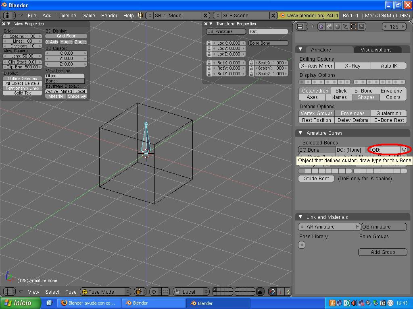Toggle X-Axis Mirror editing option
This screenshot has height=309, width=413.
[x=317, y=66]
